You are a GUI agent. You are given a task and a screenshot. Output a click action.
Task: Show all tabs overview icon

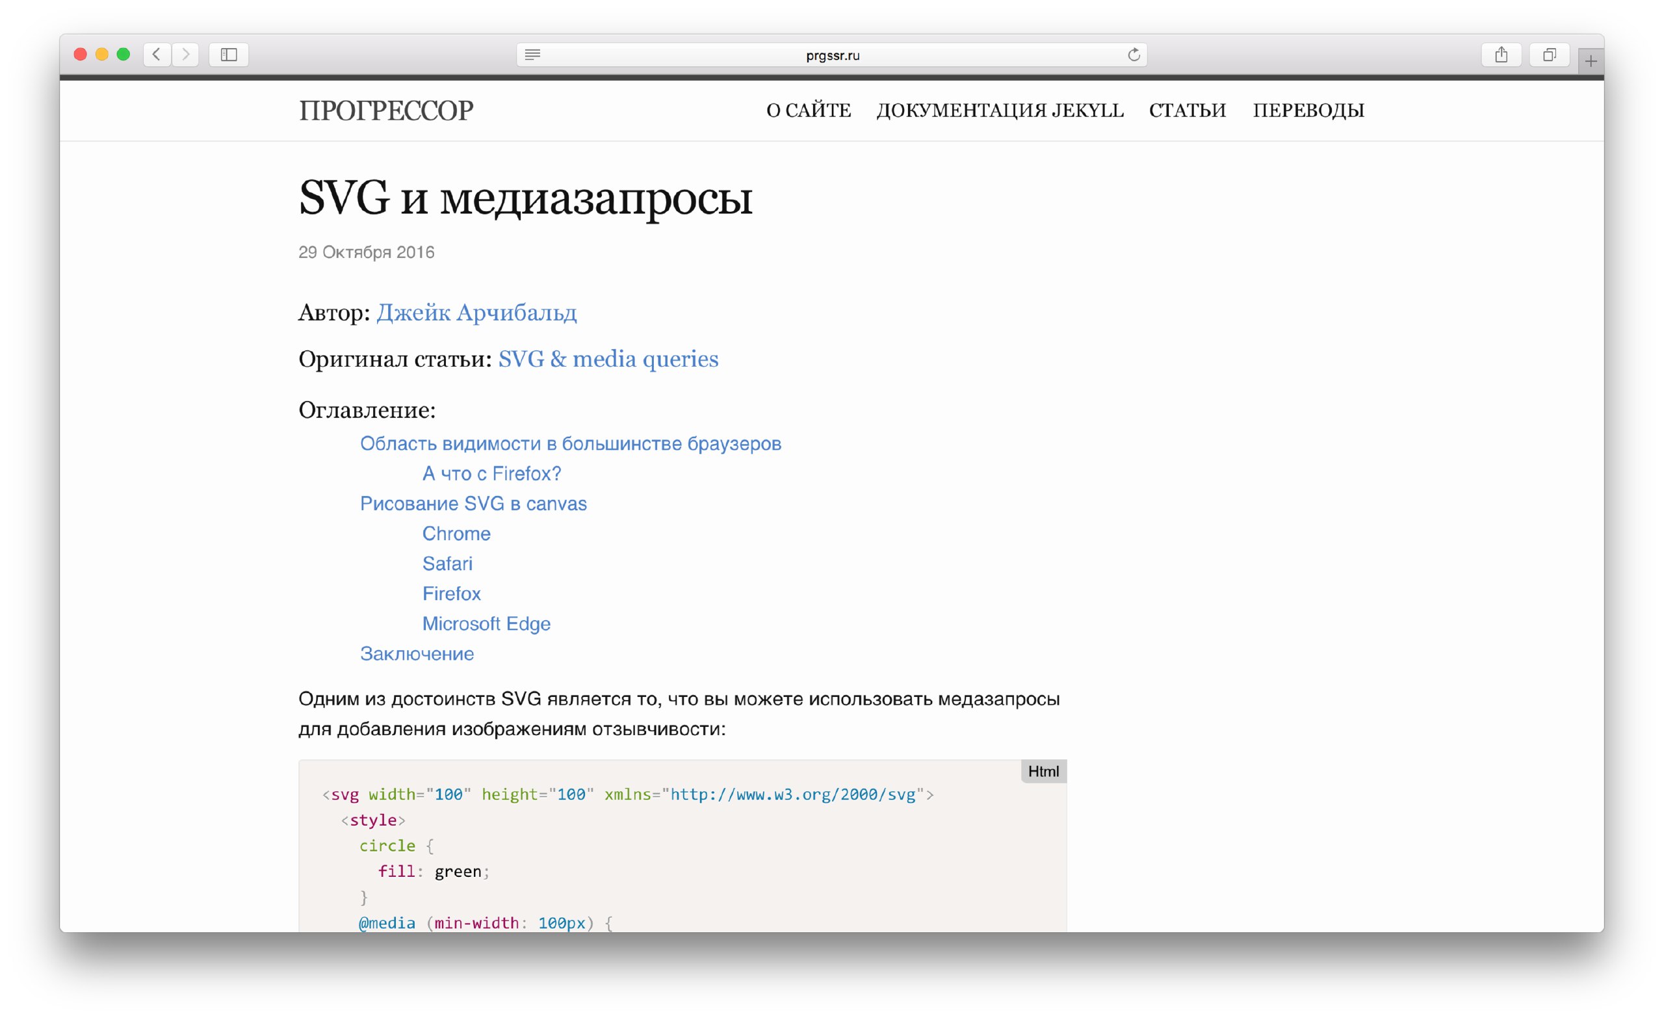[1550, 55]
